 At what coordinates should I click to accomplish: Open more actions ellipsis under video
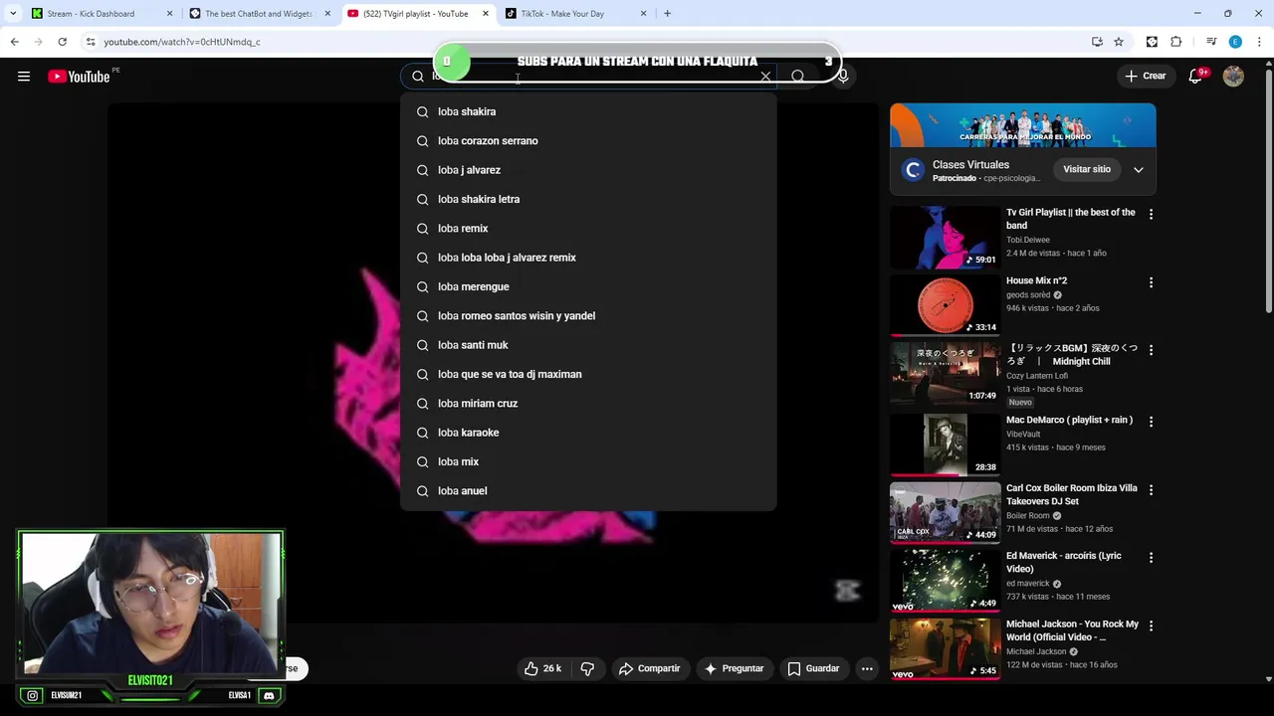coord(867,668)
